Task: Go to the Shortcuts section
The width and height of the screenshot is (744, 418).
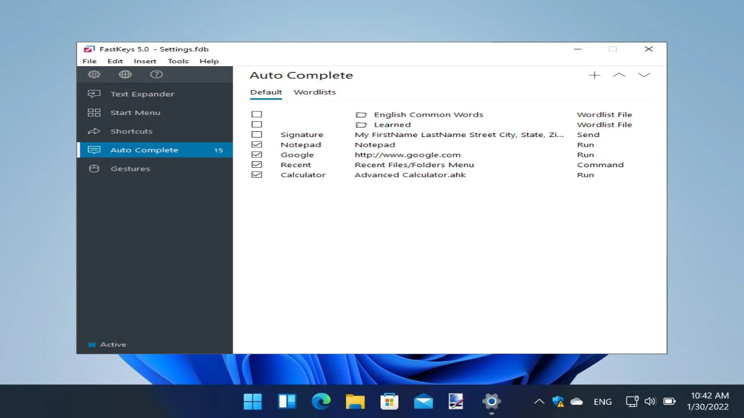Action: [x=155, y=131]
